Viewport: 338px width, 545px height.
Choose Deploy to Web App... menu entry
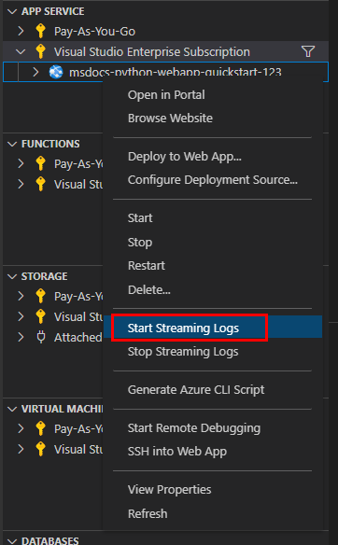point(184,157)
